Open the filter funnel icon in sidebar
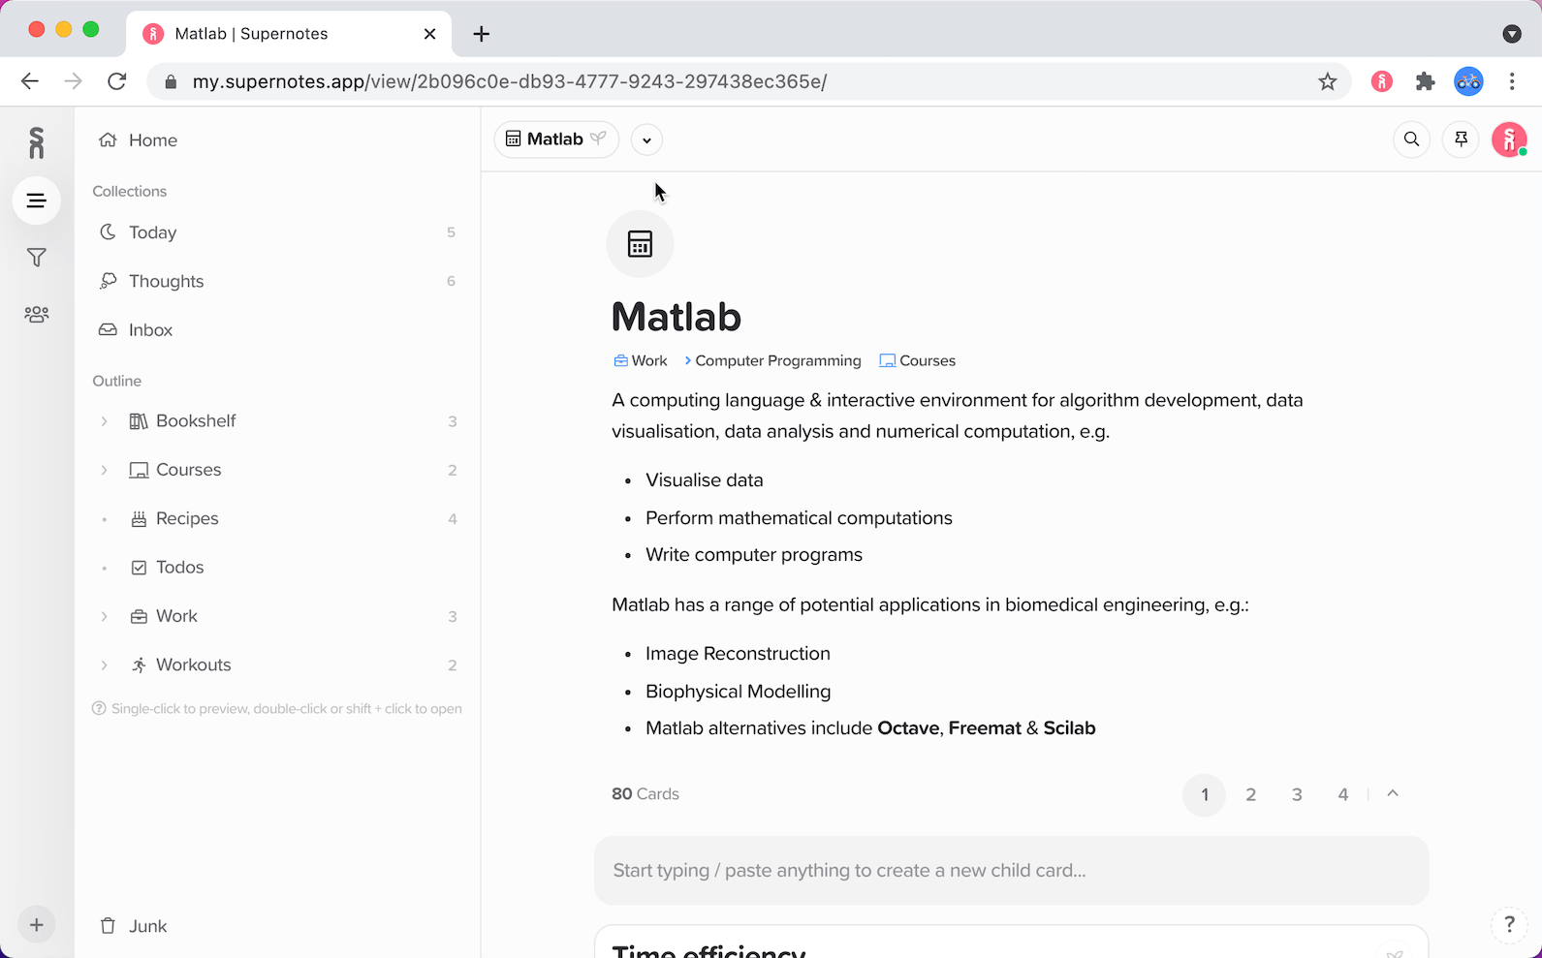Viewport: 1542px width, 958px height. coord(36,258)
